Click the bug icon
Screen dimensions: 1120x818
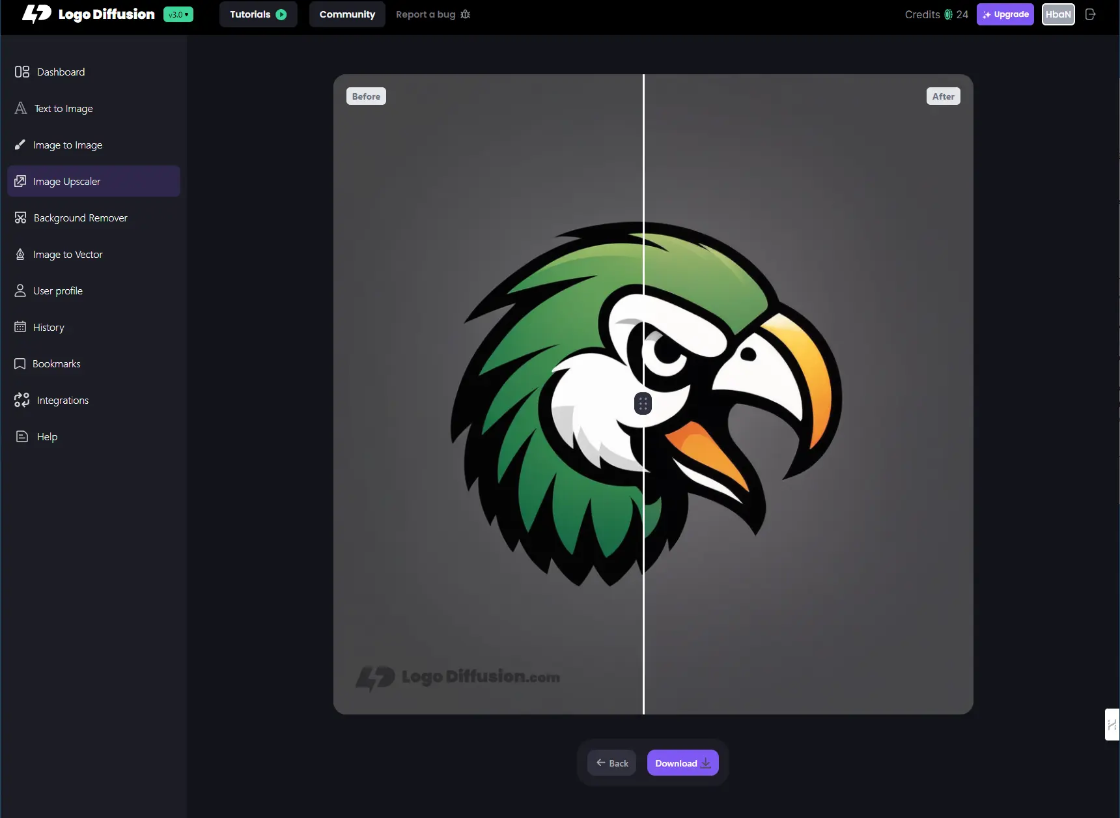point(465,14)
